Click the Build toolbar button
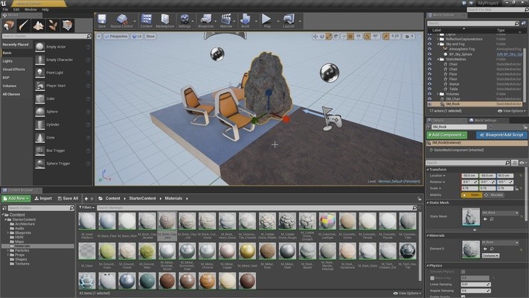529x298 pixels. click(246, 19)
